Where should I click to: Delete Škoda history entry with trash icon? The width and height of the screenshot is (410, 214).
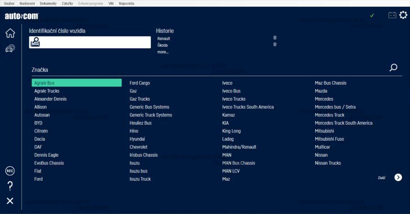point(275,45)
